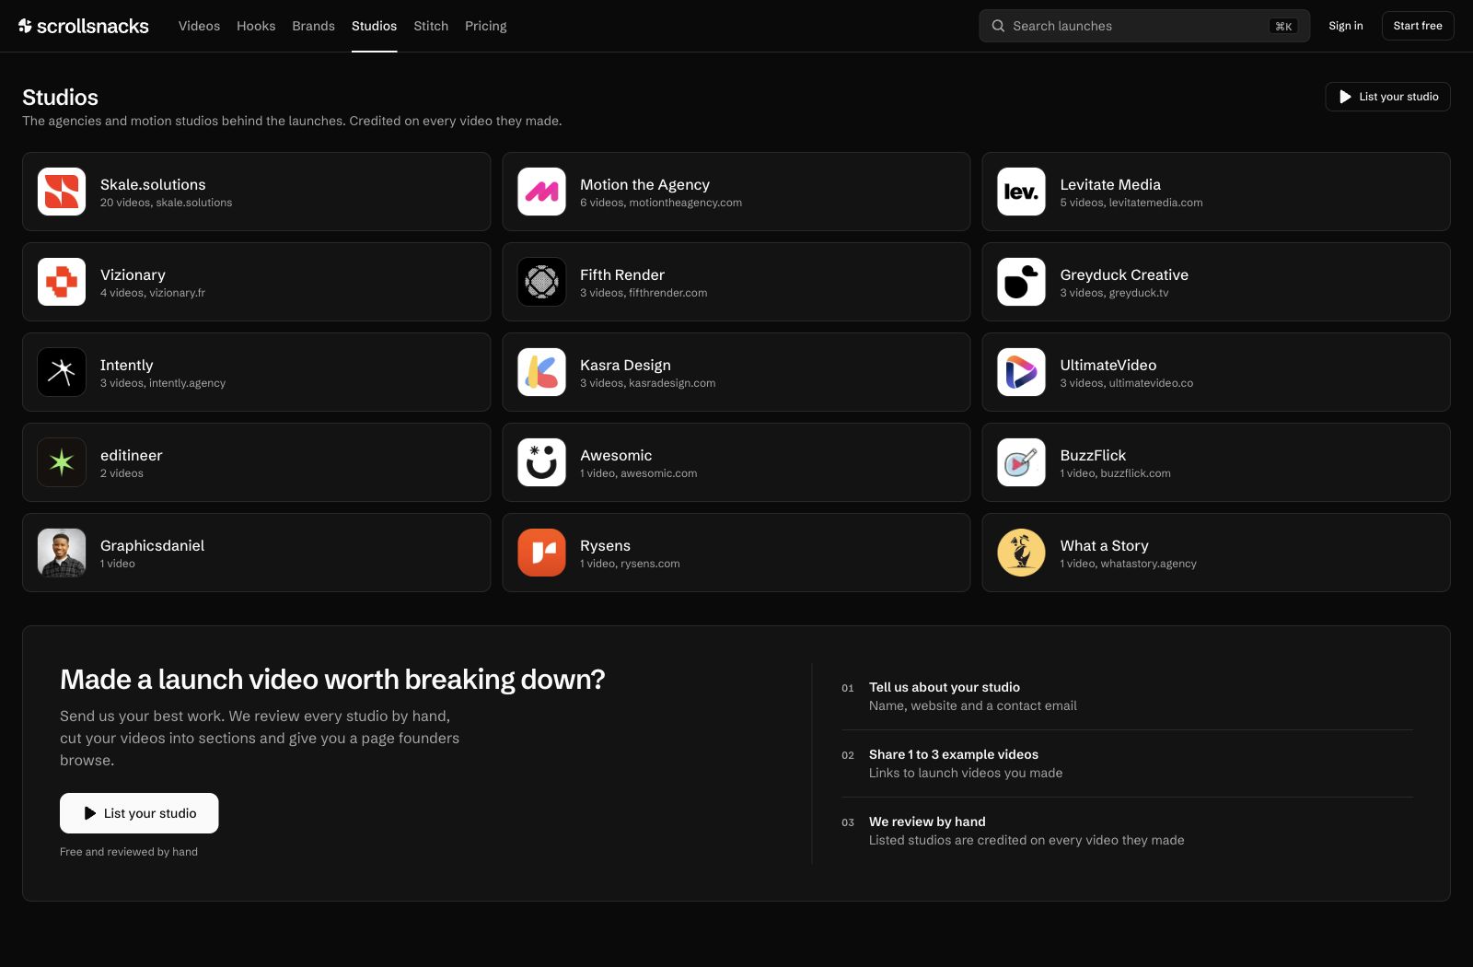Click 'Share 1 to 3 example videos' text

[x=953, y=754]
